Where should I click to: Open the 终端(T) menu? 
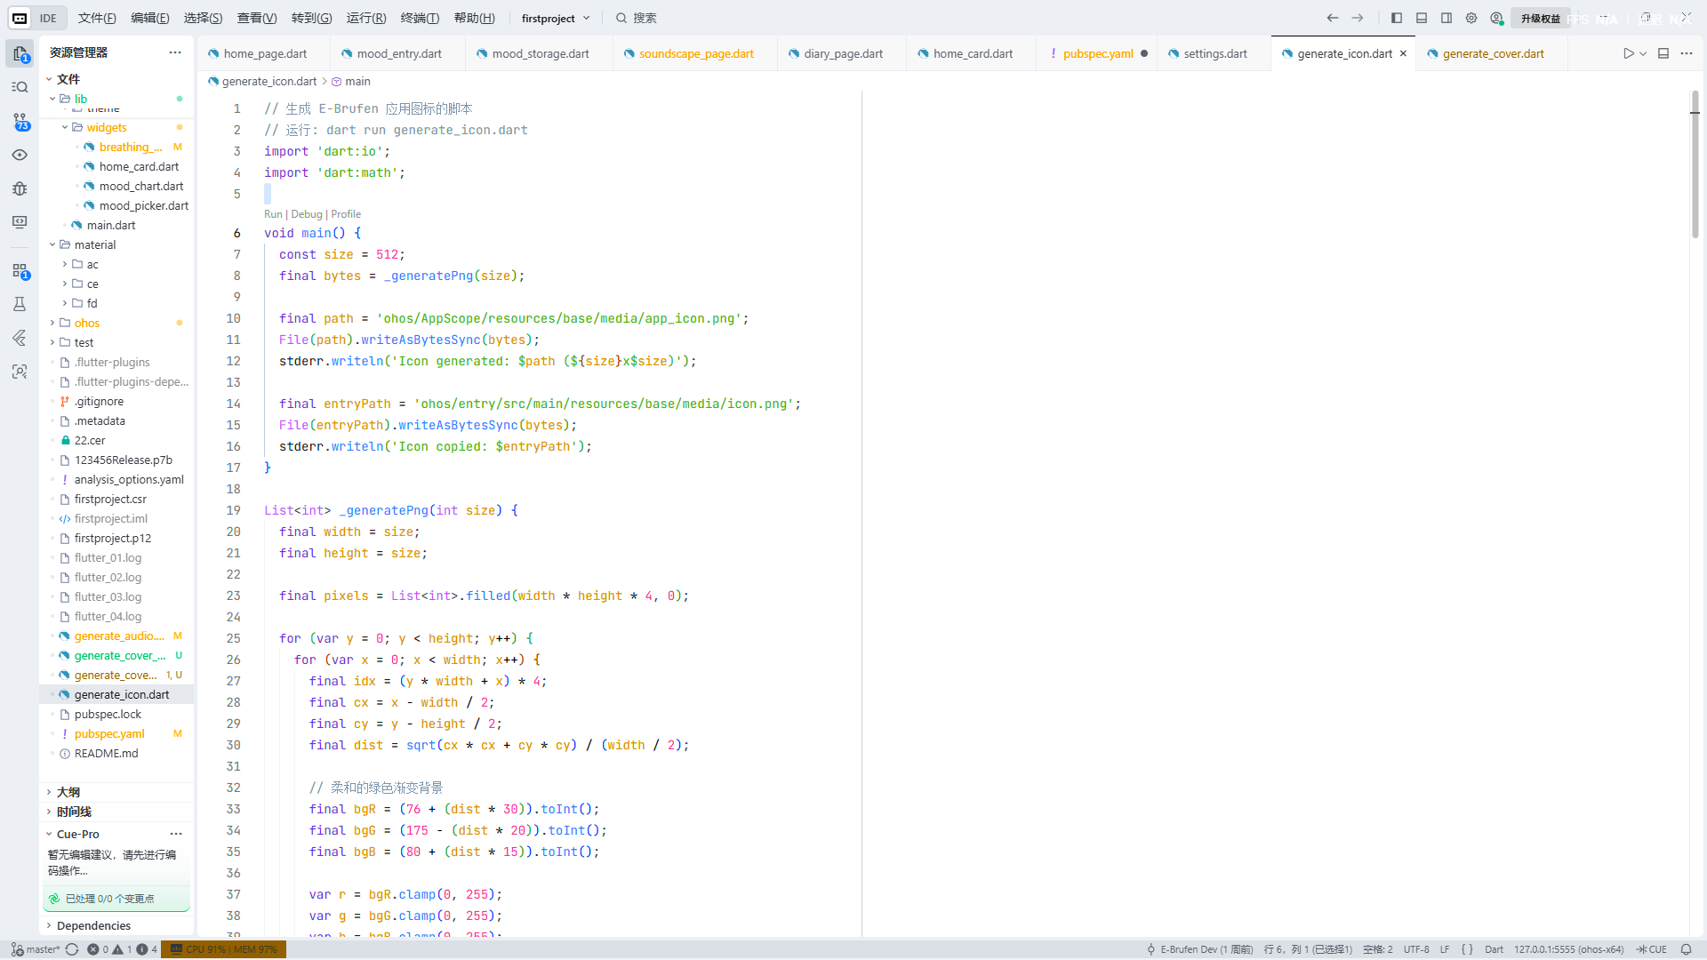tap(420, 18)
